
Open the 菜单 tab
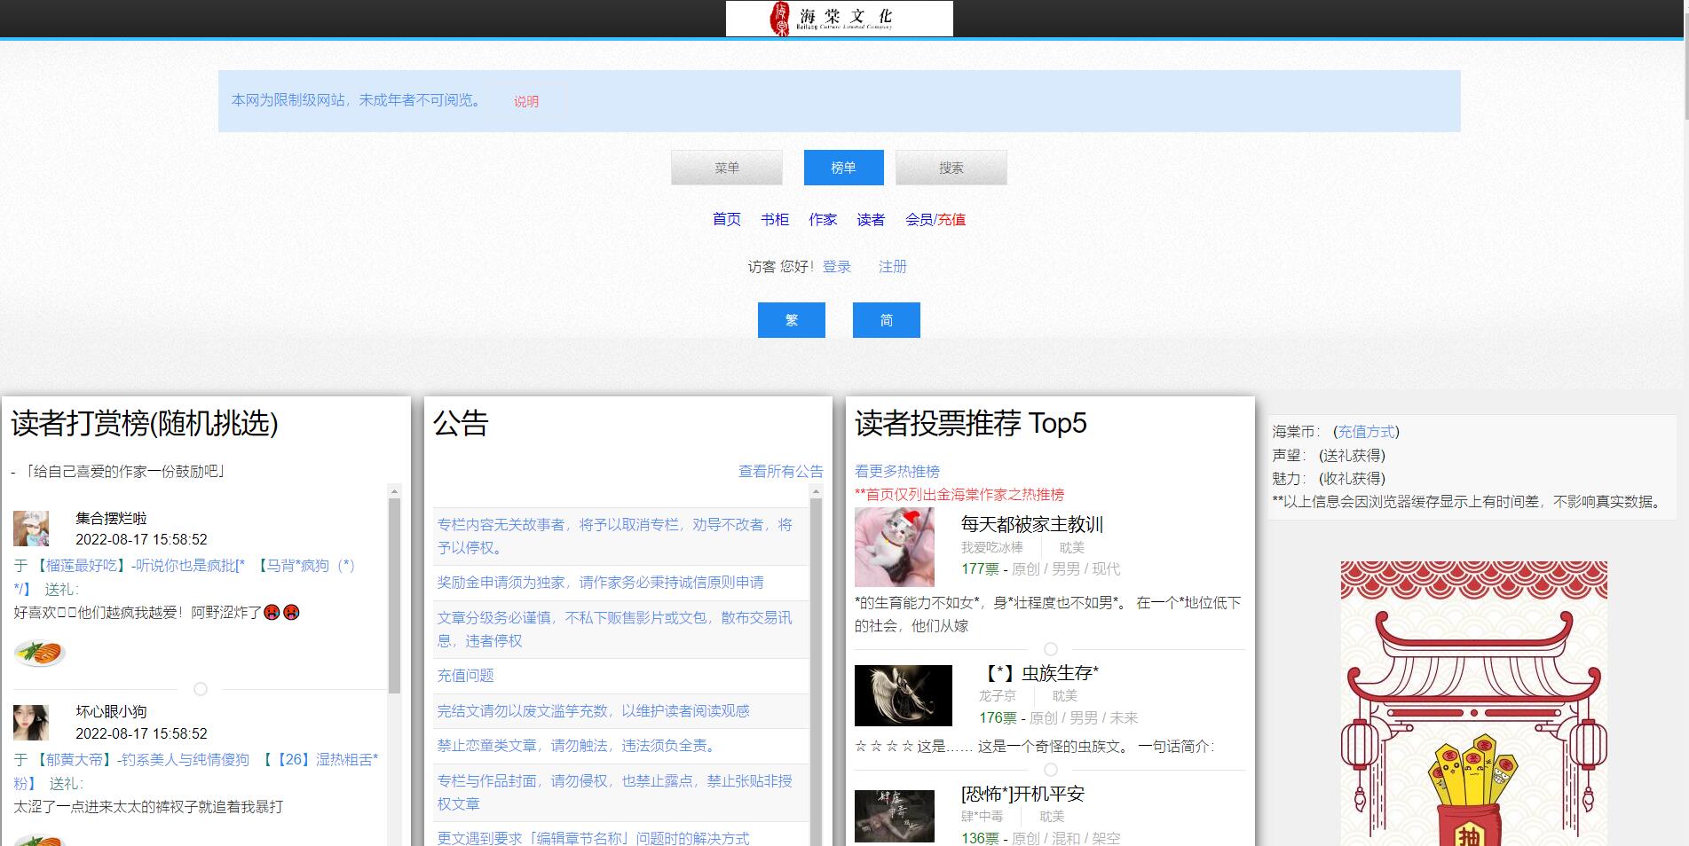[726, 168]
